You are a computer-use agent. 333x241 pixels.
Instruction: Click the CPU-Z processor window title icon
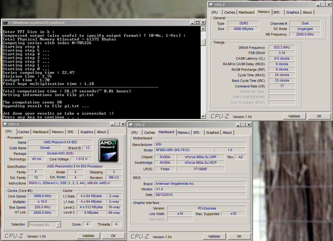(x=5, y=124)
